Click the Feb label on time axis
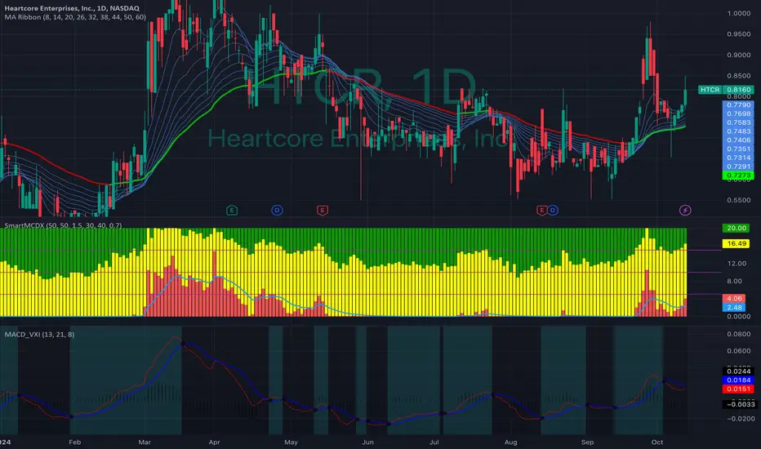The width and height of the screenshot is (761, 449). tap(75, 442)
